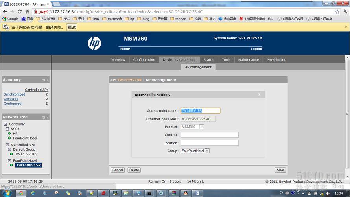This screenshot has height=197, width=350.
Task: Click the Summary panel pop-out icon
Action: pyautogui.click(x=43, y=80)
